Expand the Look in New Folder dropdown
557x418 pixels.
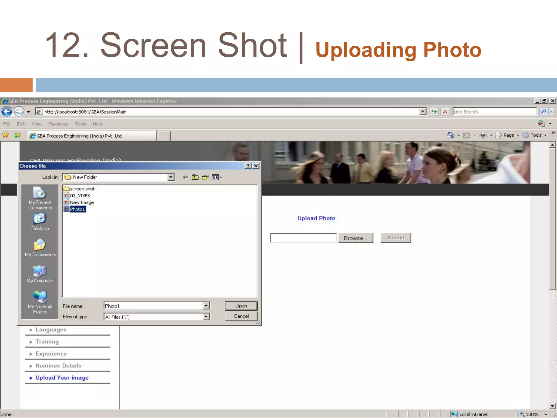pos(171,177)
